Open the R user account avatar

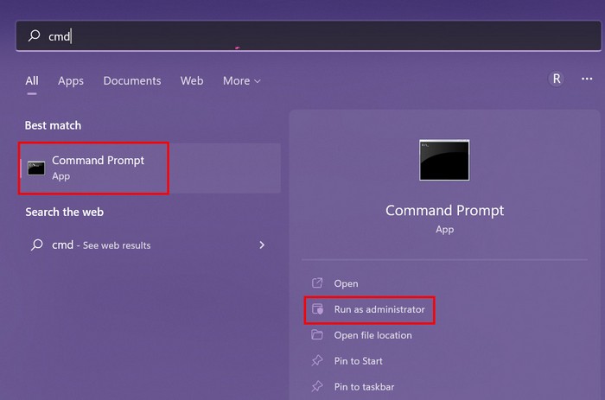tap(556, 79)
